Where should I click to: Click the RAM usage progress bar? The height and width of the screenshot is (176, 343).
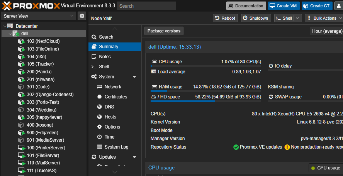tap(206, 91)
